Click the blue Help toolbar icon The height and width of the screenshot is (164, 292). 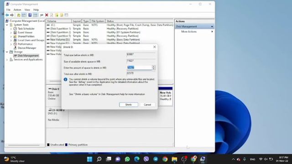coord(30,15)
